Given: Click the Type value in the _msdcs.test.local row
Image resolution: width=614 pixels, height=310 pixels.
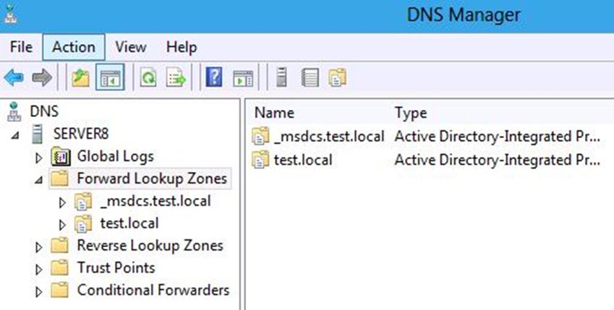Looking at the screenshot, I should point(498,137).
